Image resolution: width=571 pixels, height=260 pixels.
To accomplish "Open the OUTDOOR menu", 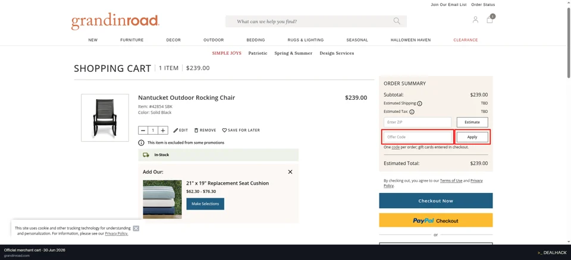I will coord(214,40).
